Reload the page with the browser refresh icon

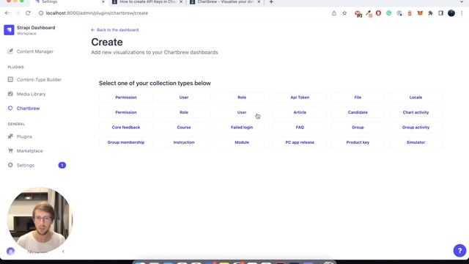point(28,13)
